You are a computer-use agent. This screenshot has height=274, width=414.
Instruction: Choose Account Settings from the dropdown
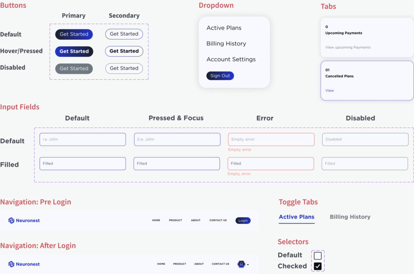pyautogui.click(x=231, y=59)
